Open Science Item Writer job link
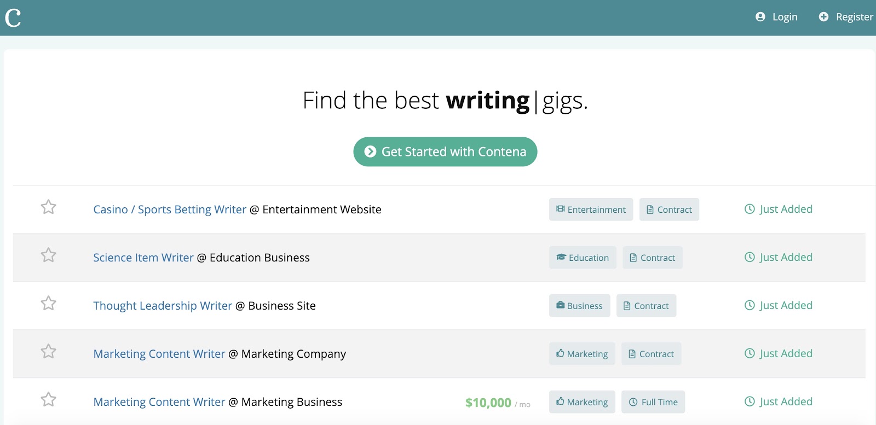 (x=143, y=258)
